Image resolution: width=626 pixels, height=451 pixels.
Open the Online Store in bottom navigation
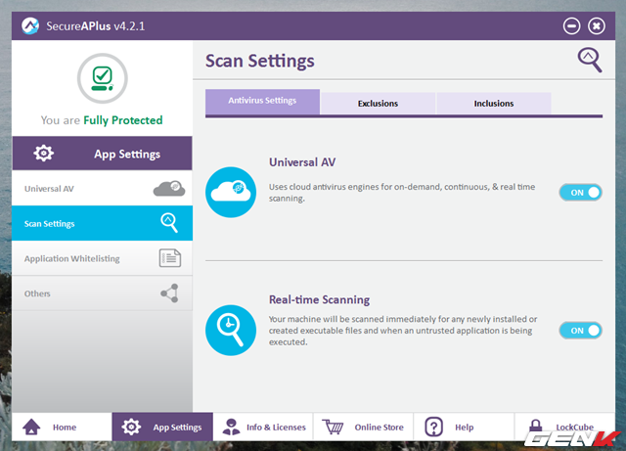[363, 428]
